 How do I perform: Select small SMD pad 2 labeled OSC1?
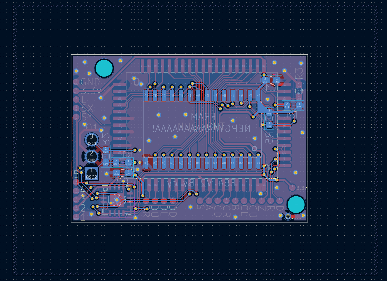click(106, 150)
